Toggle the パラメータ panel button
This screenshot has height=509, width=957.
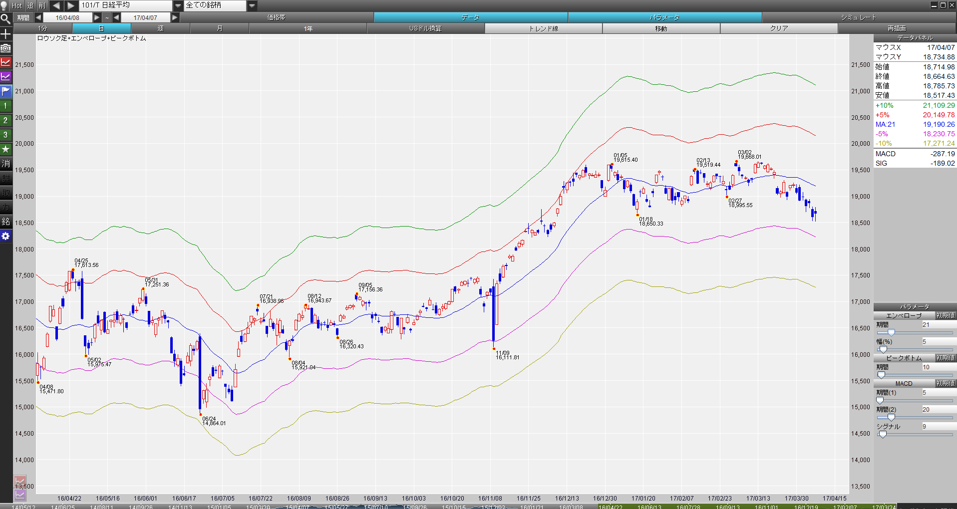665,17
